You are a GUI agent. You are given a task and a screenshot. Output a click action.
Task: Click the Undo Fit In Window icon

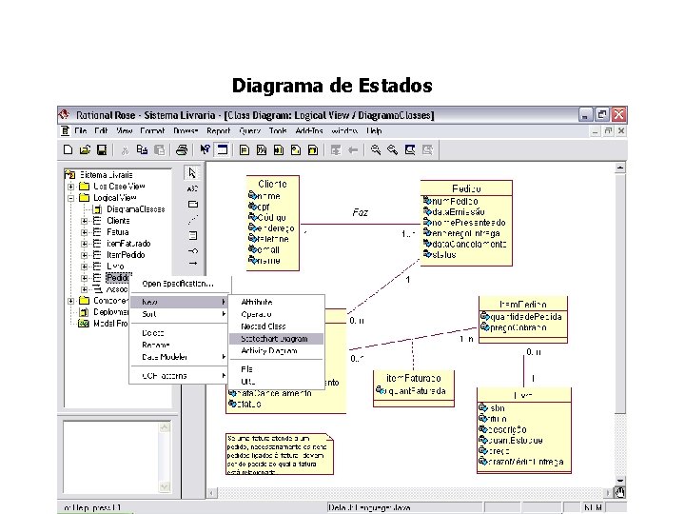point(427,150)
